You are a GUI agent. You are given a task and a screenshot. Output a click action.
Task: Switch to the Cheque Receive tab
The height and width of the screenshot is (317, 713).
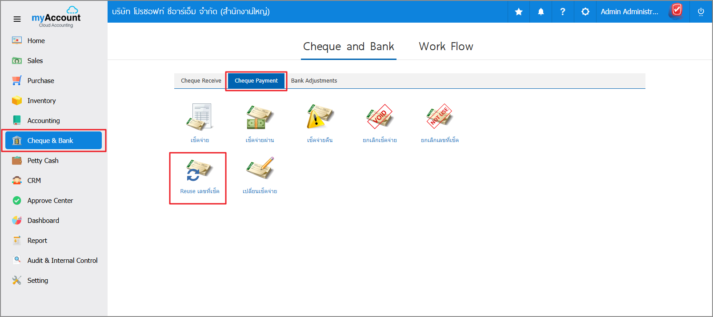coord(201,81)
